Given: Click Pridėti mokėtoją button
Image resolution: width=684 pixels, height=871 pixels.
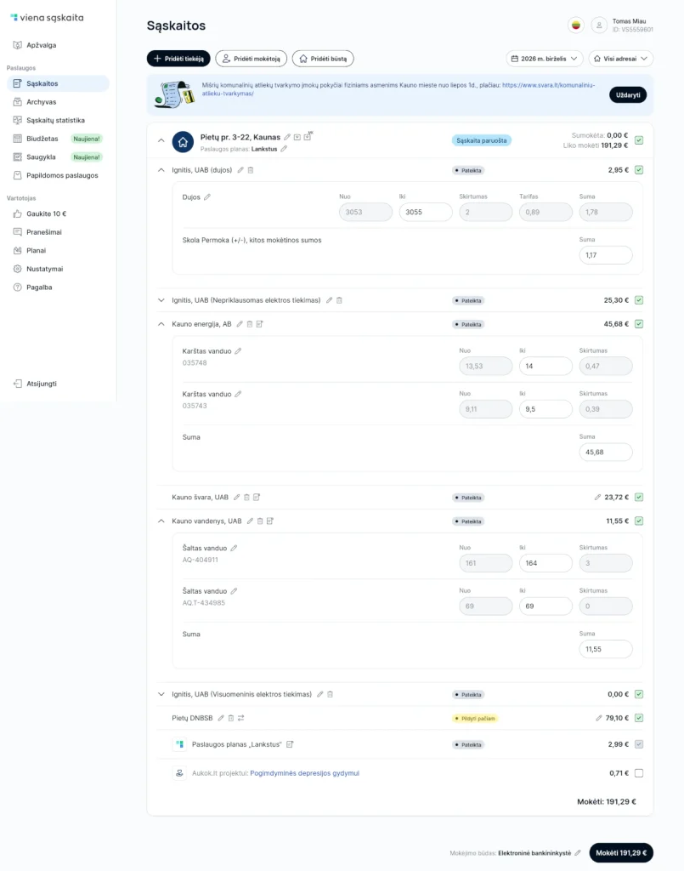Looking at the screenshot, I should point(252,59).
